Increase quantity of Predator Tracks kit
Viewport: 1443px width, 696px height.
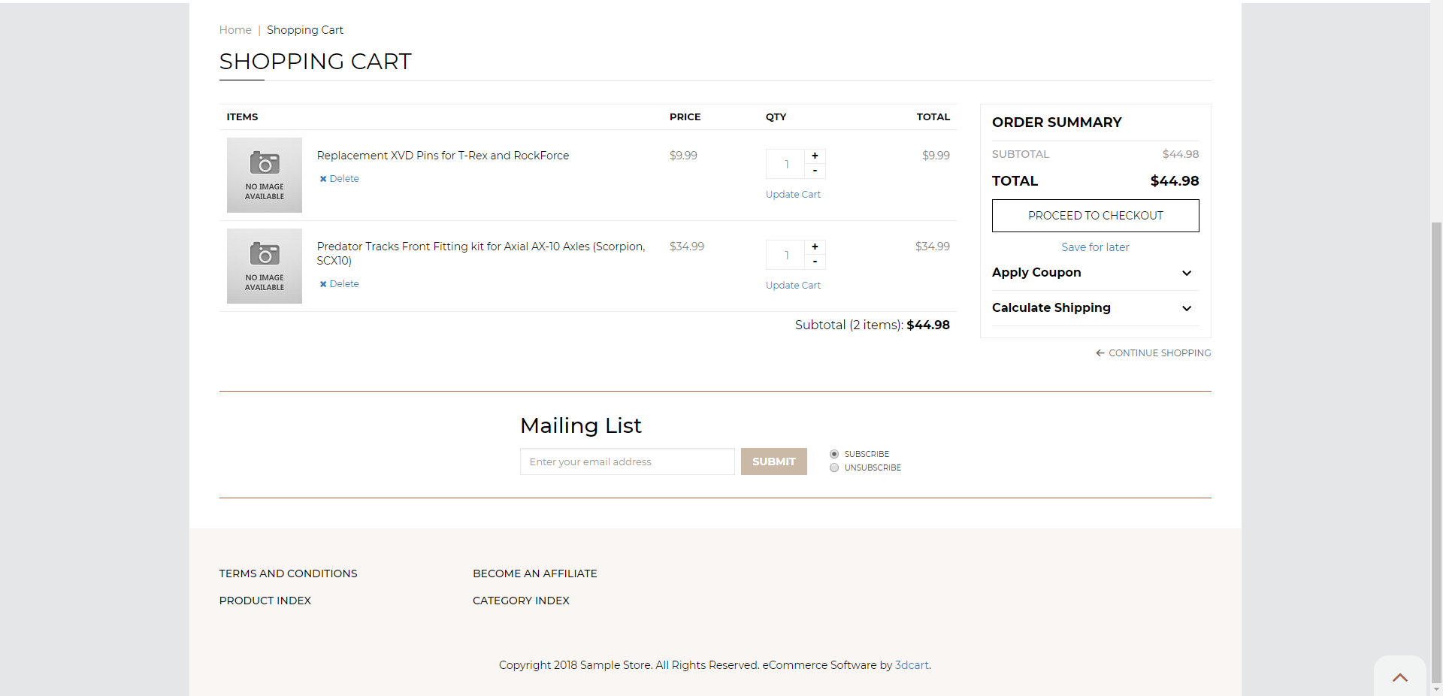[x=815, y=247]
